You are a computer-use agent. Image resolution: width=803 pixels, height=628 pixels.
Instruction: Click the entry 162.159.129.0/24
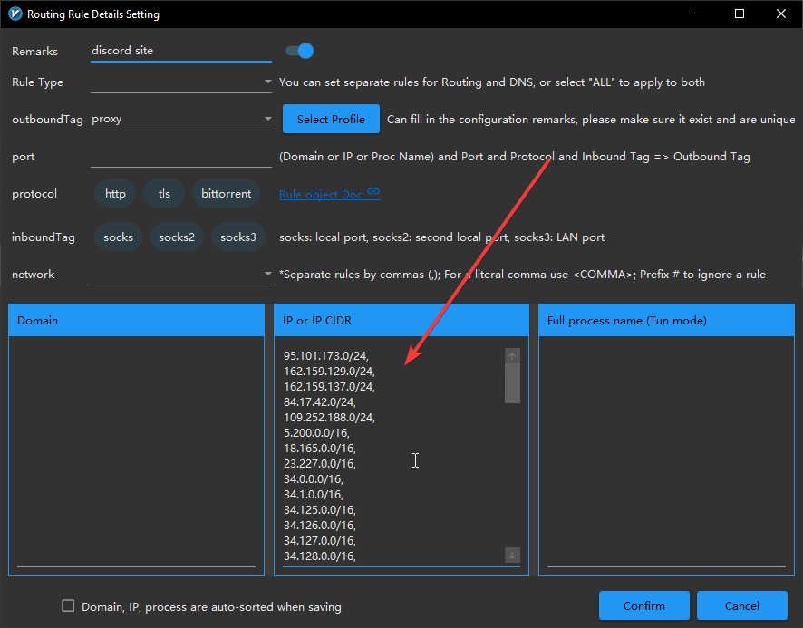pos(329,371)
